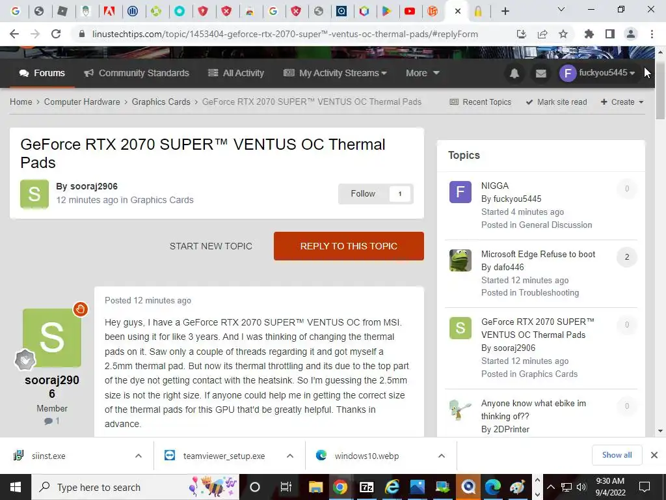The width and height of the screenshot is (666, 500).
Task: Switch to the first Google browser tab
Action: coord(16,11)
